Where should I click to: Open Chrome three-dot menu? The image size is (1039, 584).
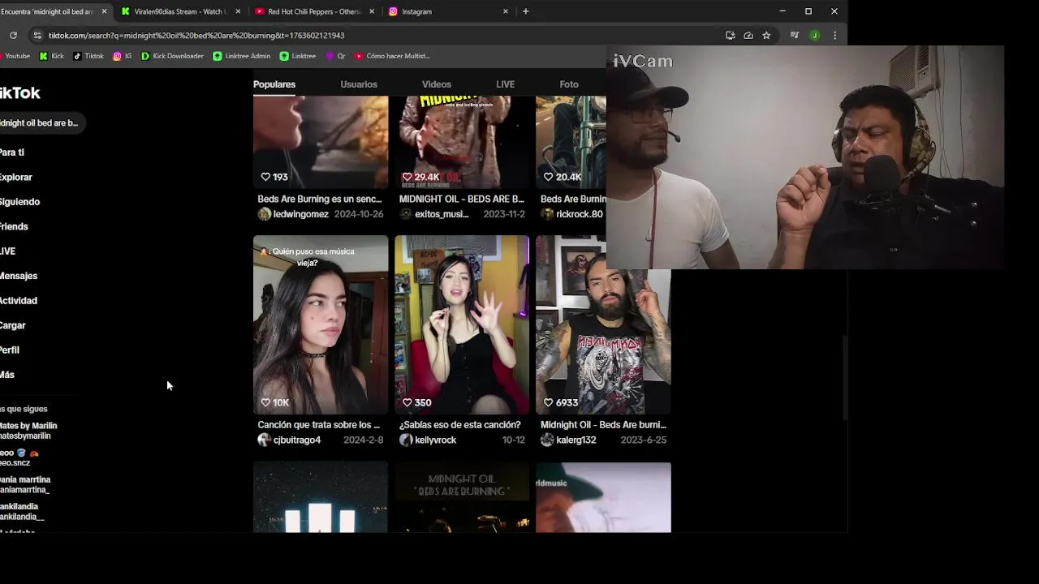[x=834, y=35]
